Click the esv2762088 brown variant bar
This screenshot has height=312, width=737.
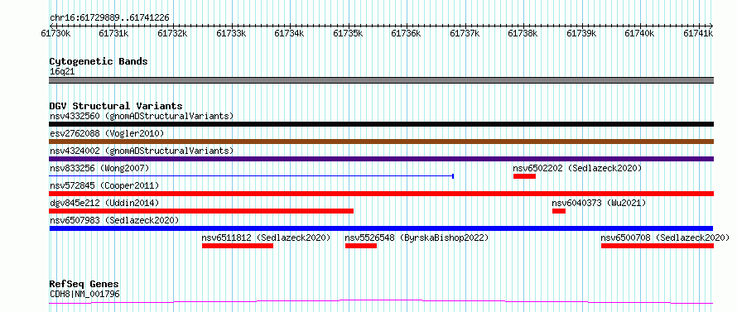coord(381,142)
